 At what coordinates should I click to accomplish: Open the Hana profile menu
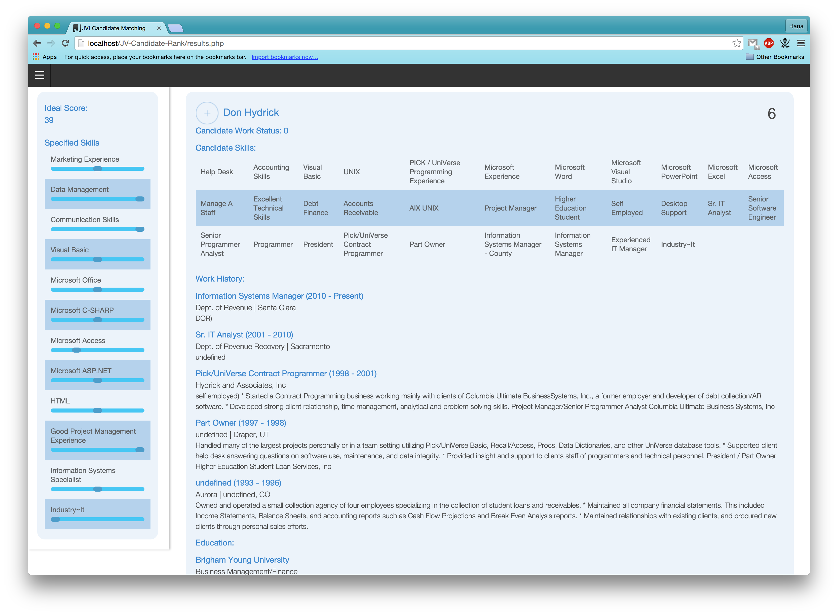coord(796,26)
